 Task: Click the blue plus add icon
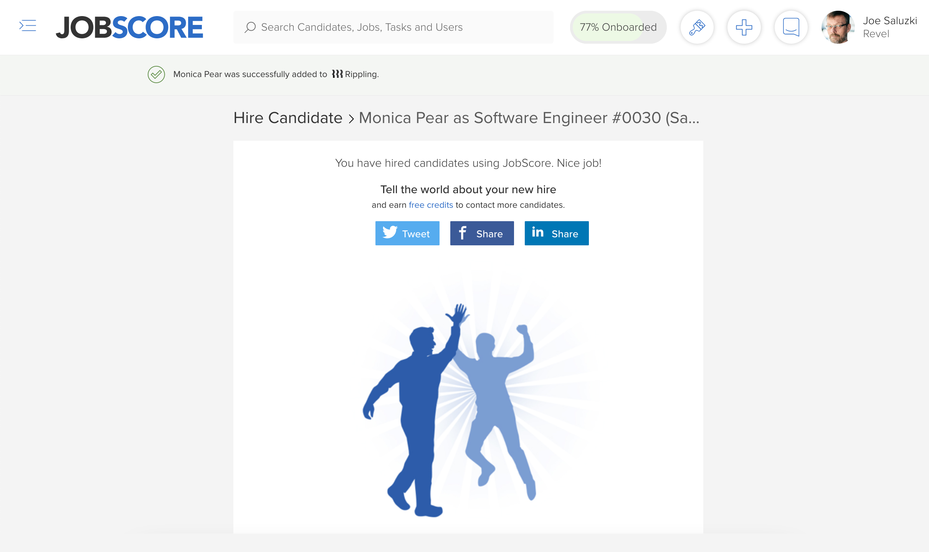tap(744, 27)
